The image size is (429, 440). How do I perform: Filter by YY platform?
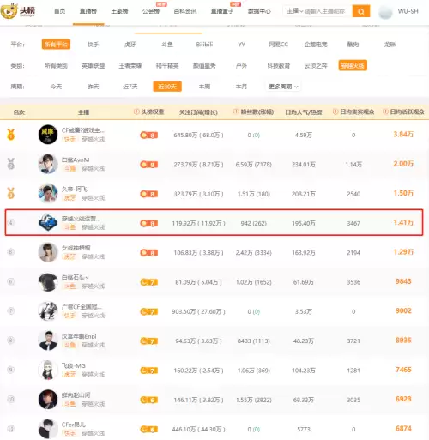pyautogui.click(x=241, y=45)
